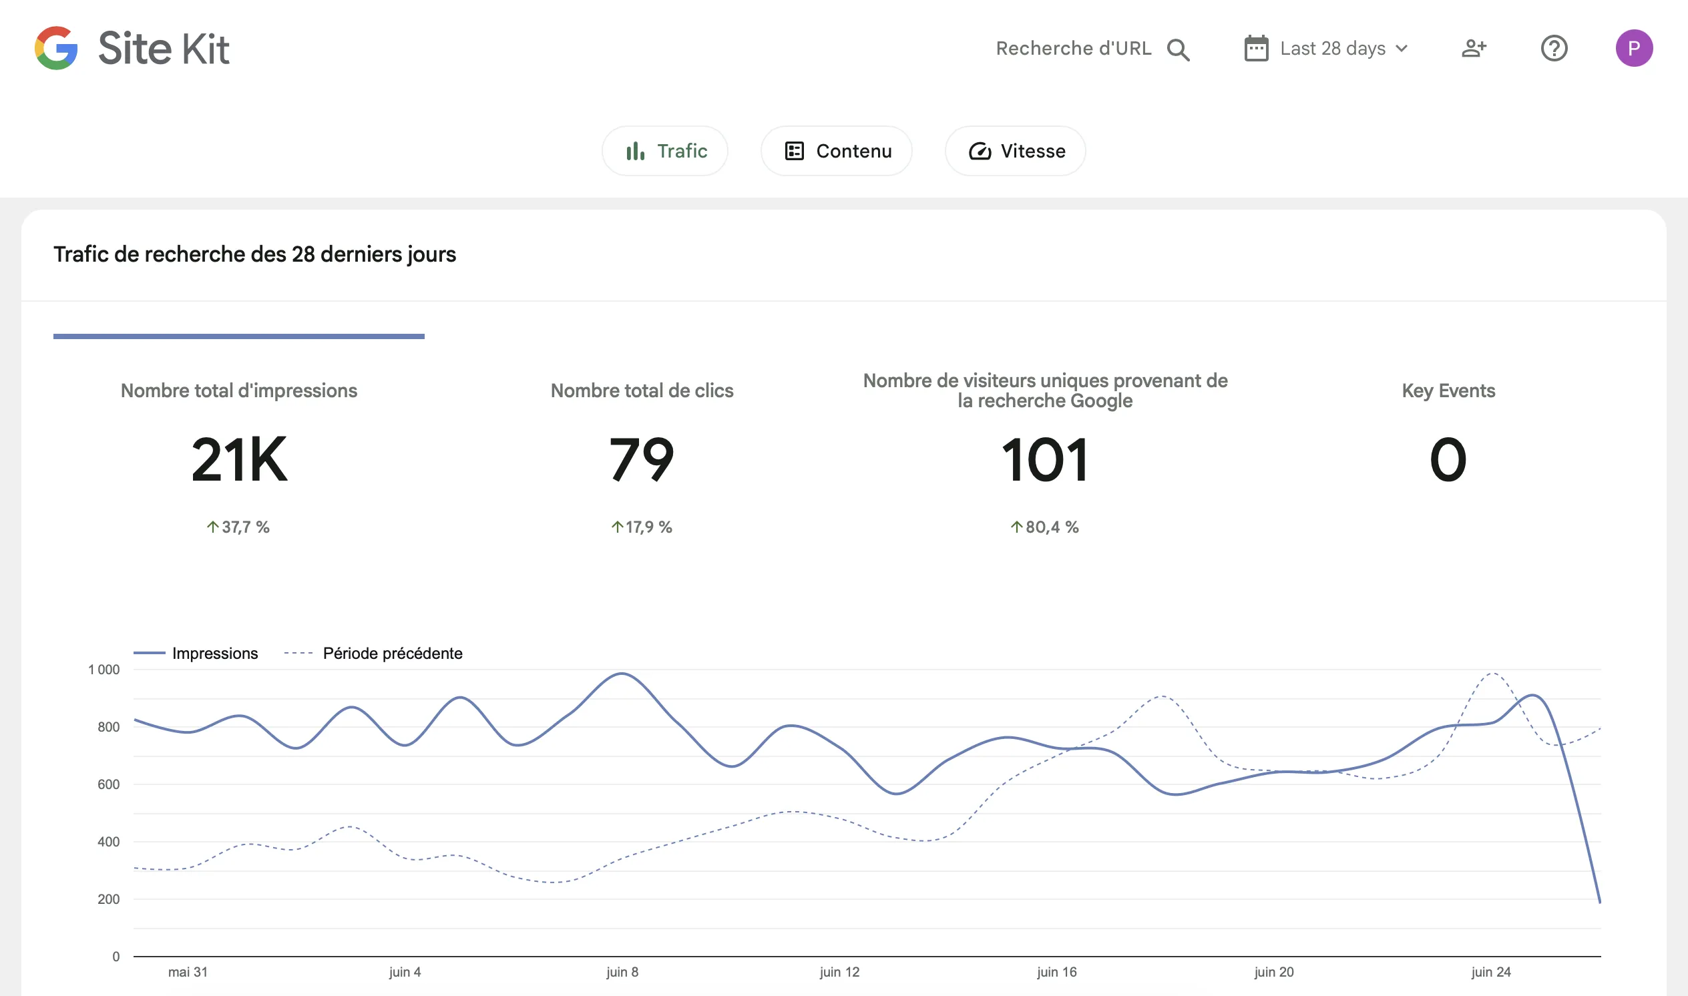Click the juin 4 axis label
Screen dimensions: 1688x996
(405, 972)
